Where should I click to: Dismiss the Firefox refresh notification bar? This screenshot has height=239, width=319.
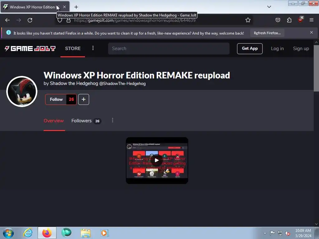tap(312, 32)
